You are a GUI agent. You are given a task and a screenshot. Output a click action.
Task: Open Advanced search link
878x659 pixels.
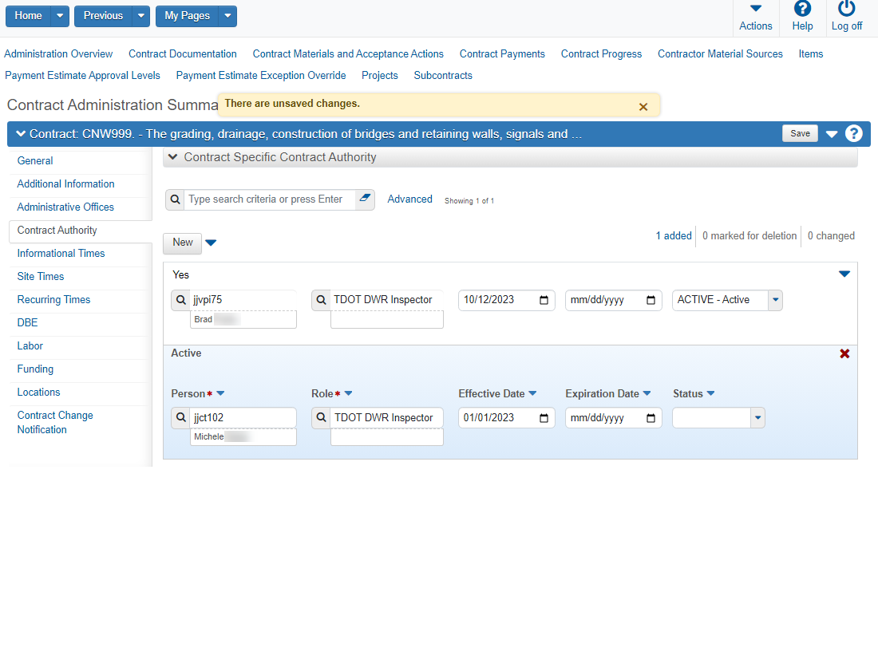tap(410, 199)
